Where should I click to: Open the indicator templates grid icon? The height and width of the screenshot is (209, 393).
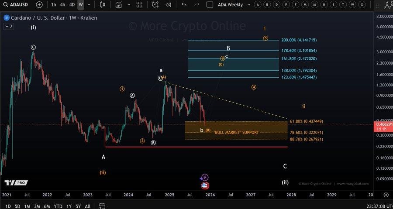pyautogui.click(x=139, y=4)
